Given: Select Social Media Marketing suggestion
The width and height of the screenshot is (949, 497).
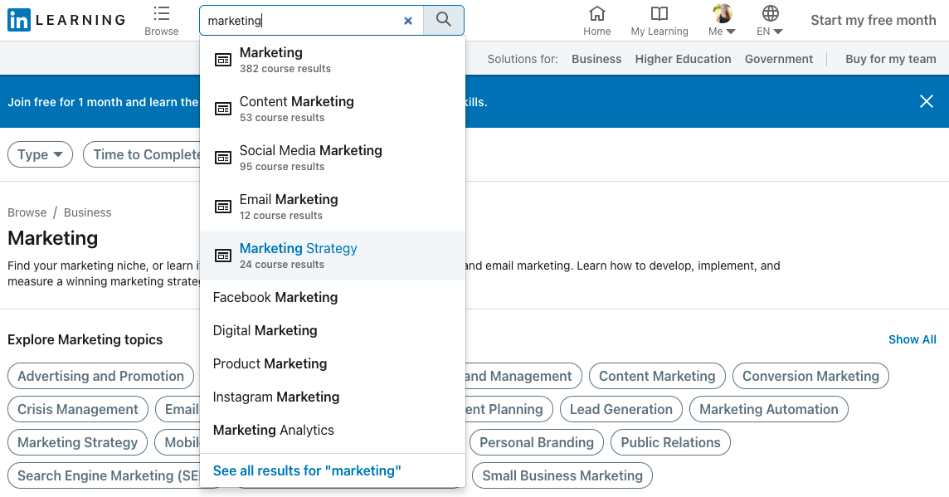Looking at the screenshot, I should click(333, 158).
